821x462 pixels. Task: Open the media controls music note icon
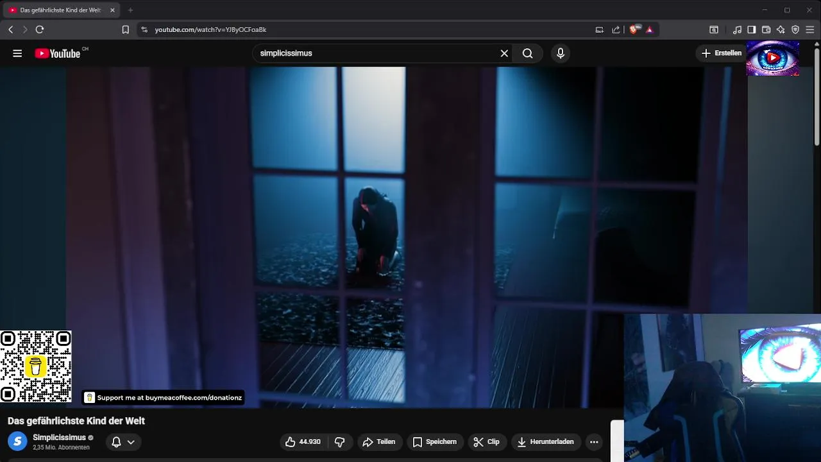(x=737, y=30)
